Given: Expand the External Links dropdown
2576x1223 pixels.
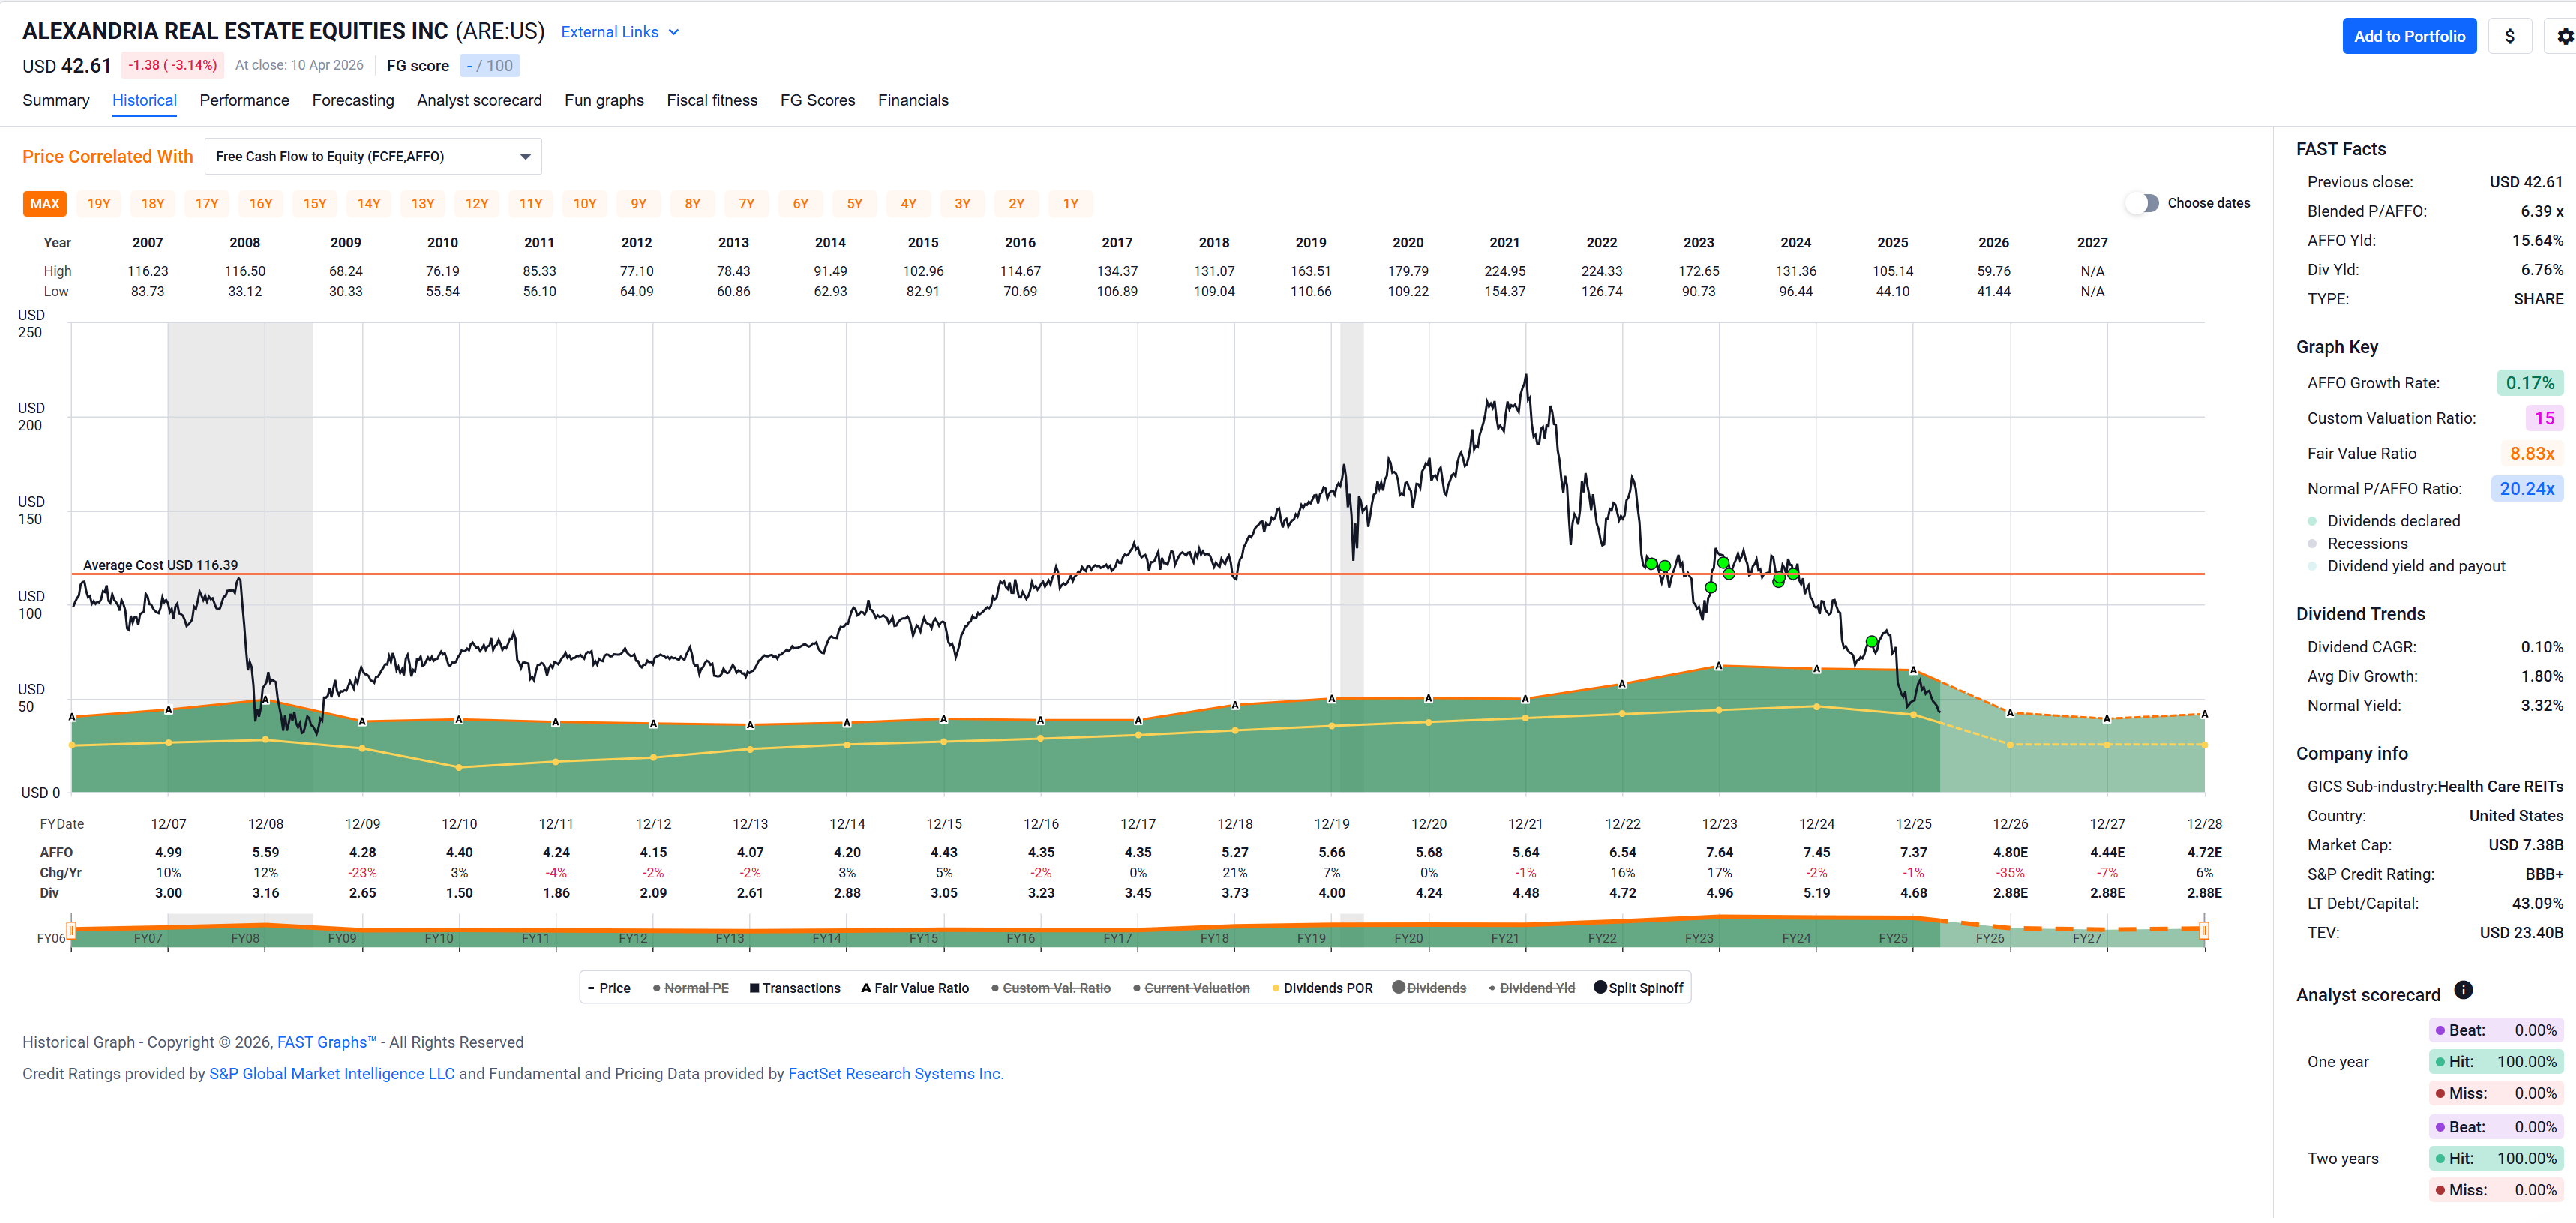Looking at the screenshot, I should 620,32.
